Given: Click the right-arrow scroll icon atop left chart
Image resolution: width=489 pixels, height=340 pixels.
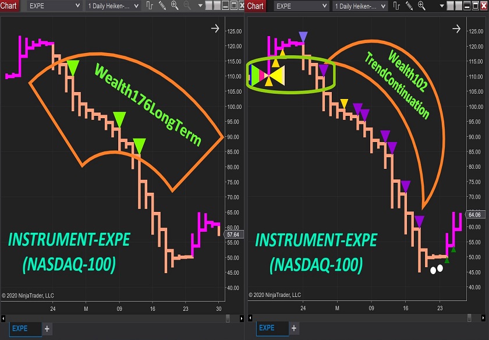Looking at the screenshot, I should coord(215,28).
